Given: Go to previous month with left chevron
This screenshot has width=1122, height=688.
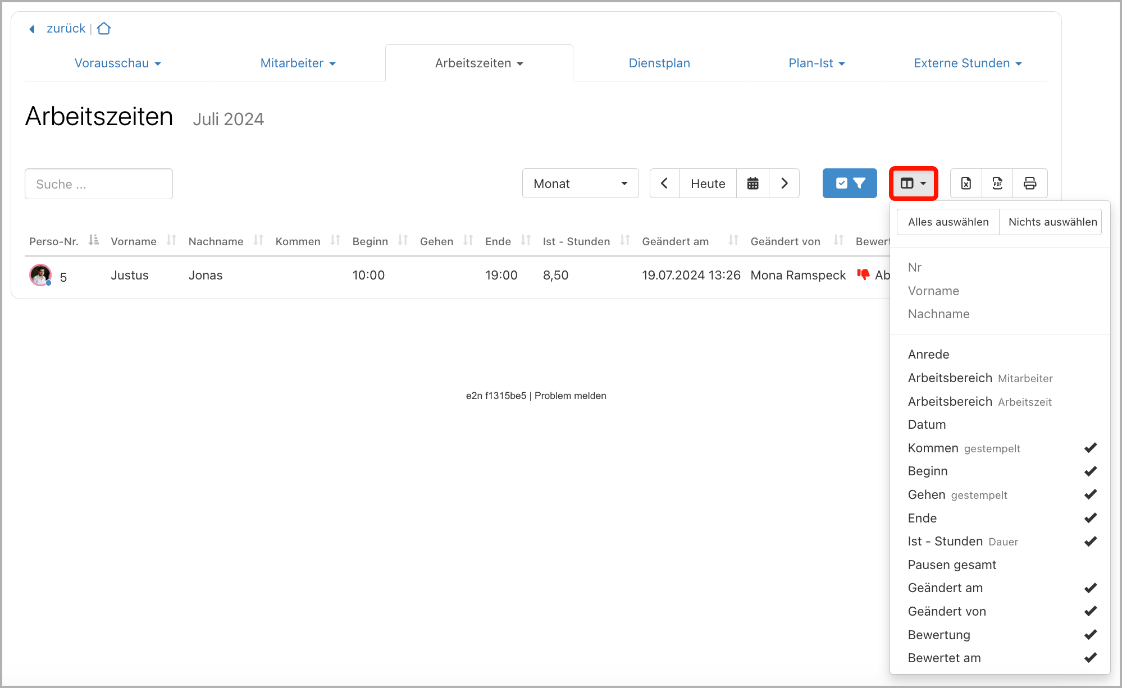Looking at the screenshot, I should [664, 184].
